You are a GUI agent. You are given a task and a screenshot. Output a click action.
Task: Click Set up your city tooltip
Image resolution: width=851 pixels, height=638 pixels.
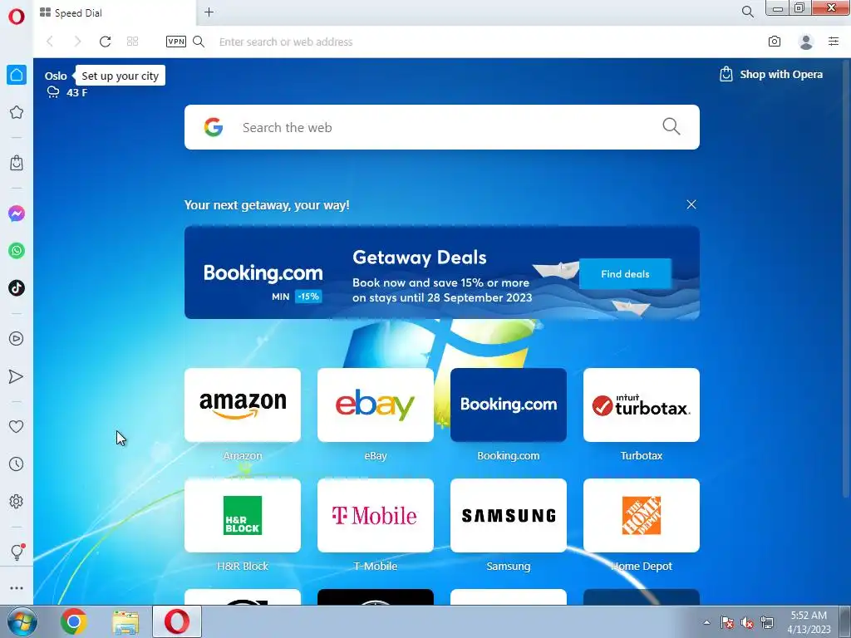120,76
